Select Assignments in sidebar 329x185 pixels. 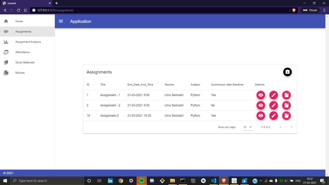pos(27,32)
